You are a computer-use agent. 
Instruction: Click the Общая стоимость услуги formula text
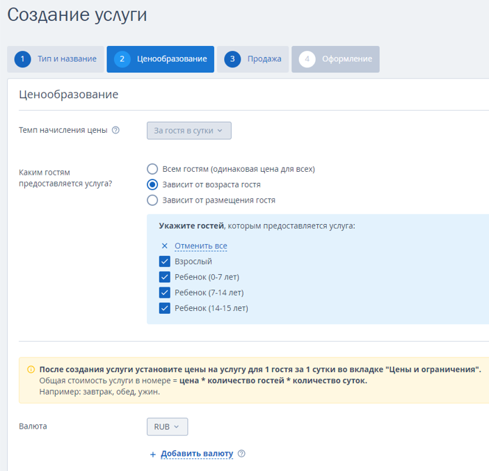click(203, 381)
